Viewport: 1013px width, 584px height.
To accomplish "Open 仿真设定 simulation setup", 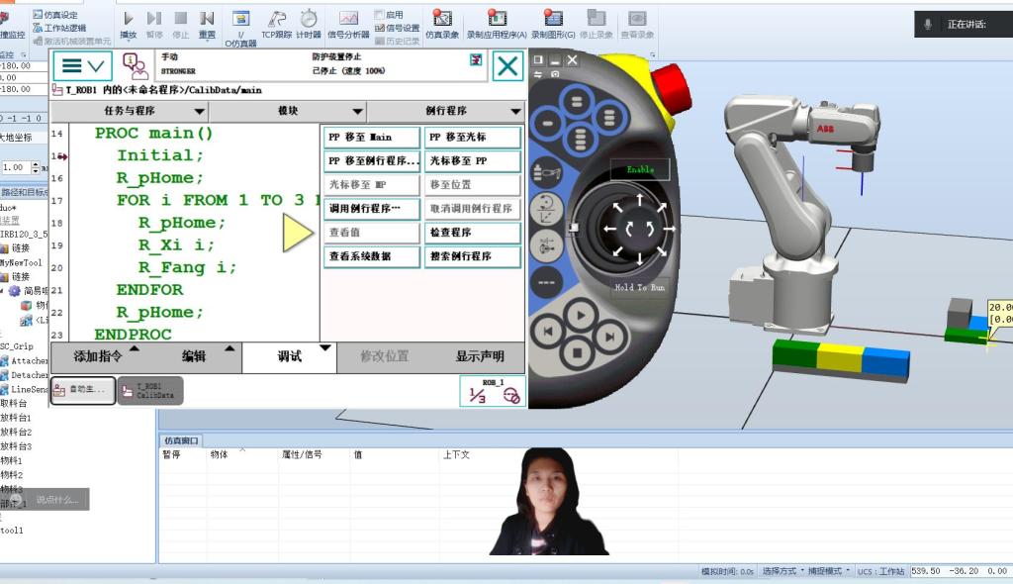I will [x=55, y=14].
